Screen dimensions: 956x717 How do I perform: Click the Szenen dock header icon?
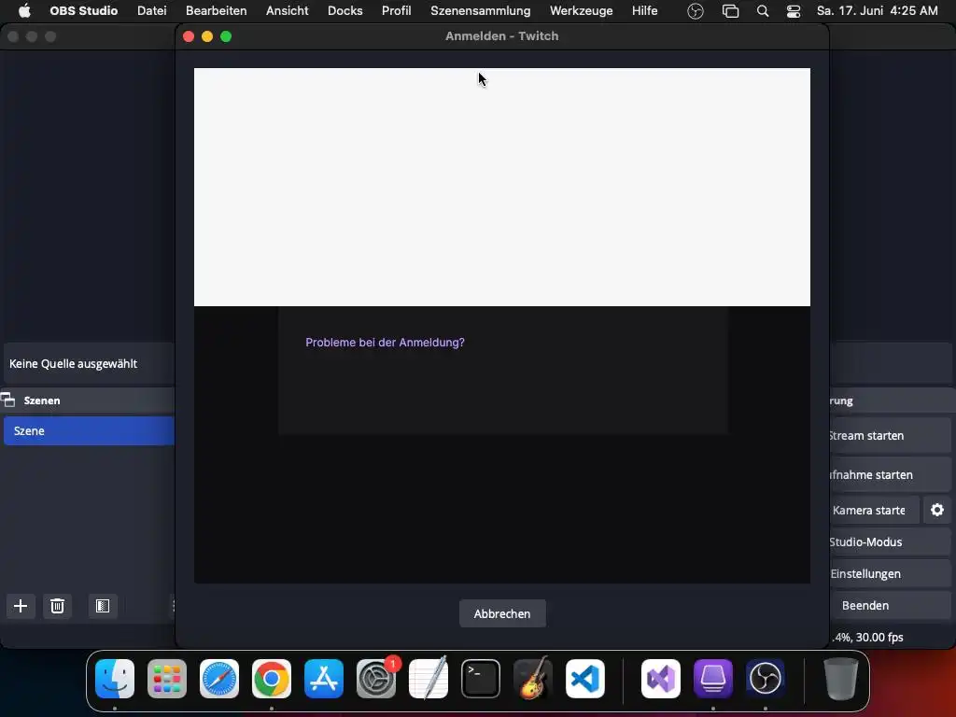coord(7,400)
